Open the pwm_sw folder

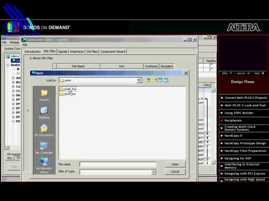point(68,94)
